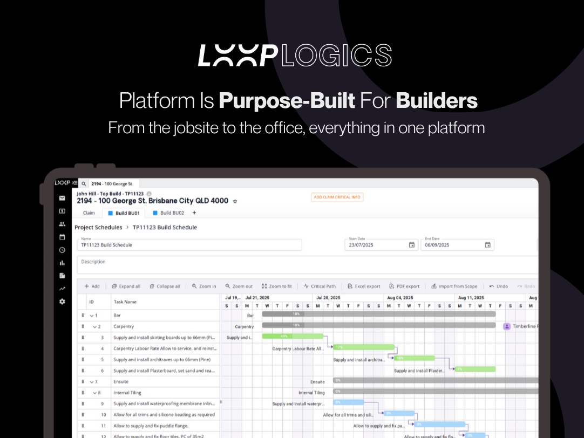Click the Gantt splitter handle
This screenshot has width=584, height=438.
pos(221,402)
